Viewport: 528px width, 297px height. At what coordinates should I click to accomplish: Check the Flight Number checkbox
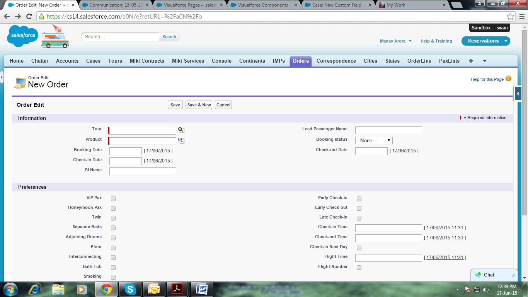coord(359,268)
